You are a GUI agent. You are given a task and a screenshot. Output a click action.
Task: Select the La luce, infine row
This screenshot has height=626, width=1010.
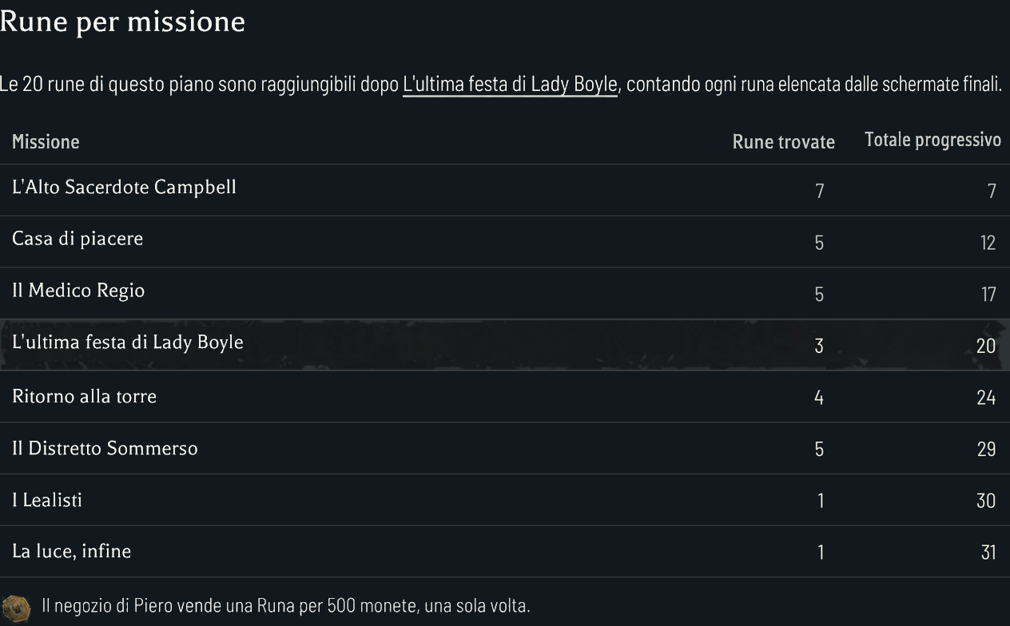tap(505, 551)
